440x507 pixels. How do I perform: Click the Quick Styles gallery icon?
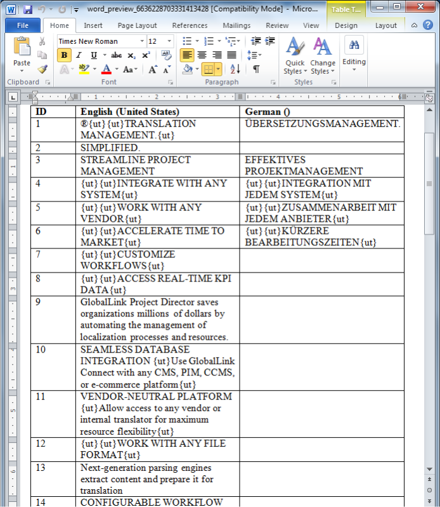tap(295, 46)
